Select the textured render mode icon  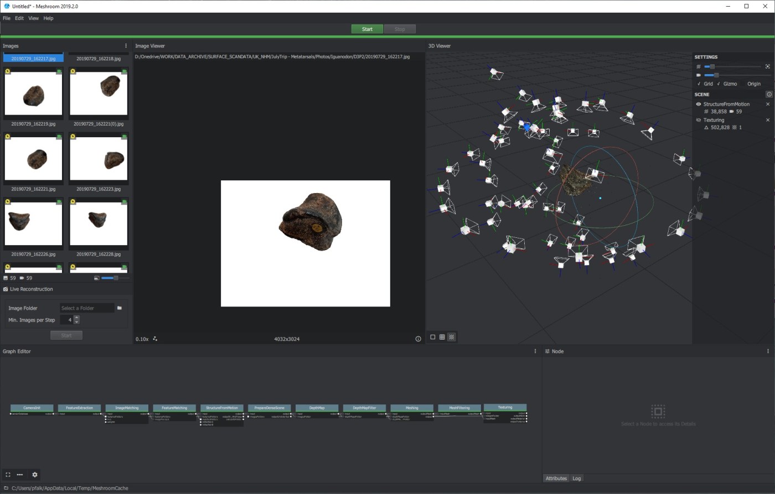click(x=452, y=337)
